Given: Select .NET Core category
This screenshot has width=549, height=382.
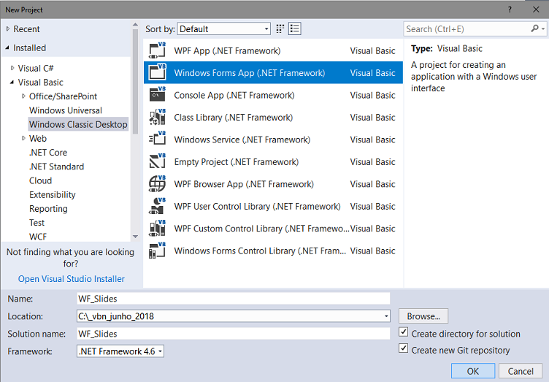Looking at the screenshot, I should coord(48,153).
